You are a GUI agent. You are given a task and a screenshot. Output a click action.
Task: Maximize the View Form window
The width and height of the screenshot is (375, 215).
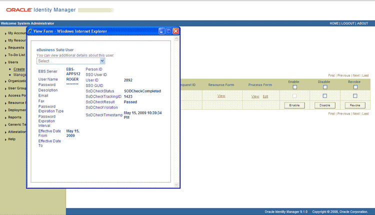[x=168, y=31]
